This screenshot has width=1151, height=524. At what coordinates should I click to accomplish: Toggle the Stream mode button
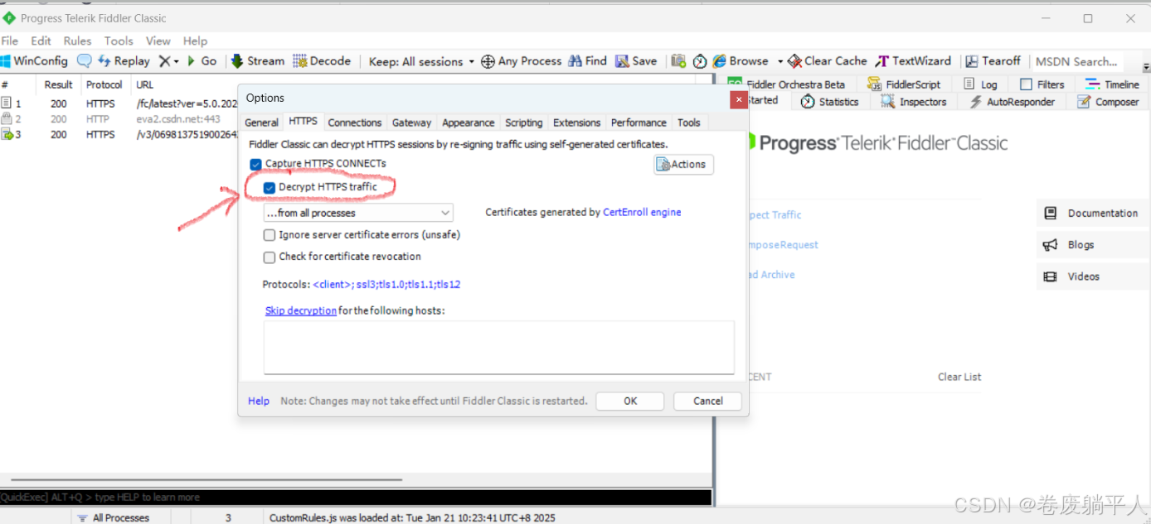(x=257, y=61)
